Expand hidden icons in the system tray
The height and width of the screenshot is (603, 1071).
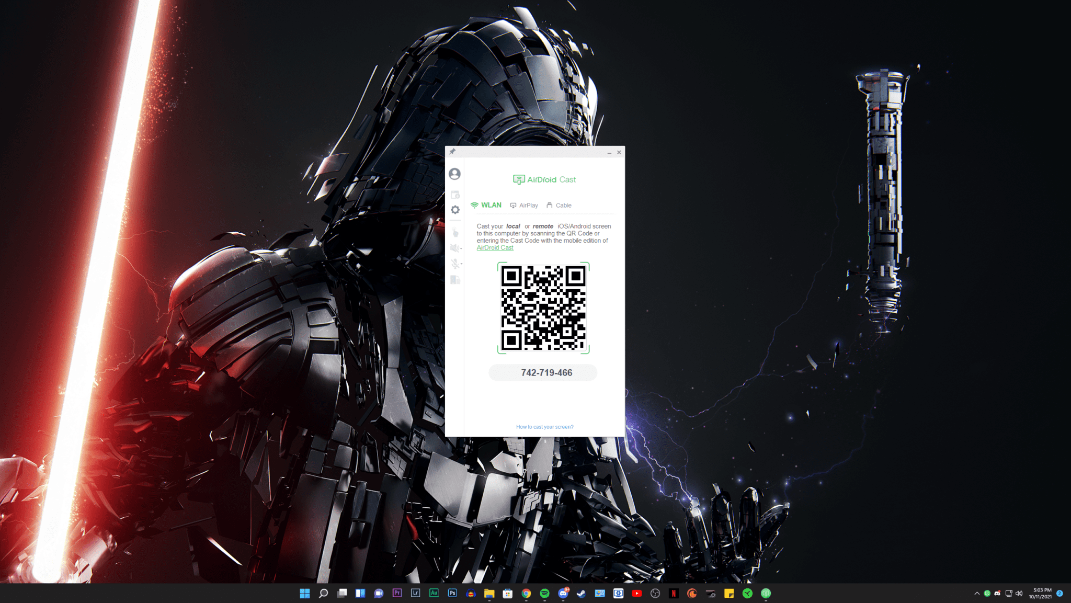(977, 593)
